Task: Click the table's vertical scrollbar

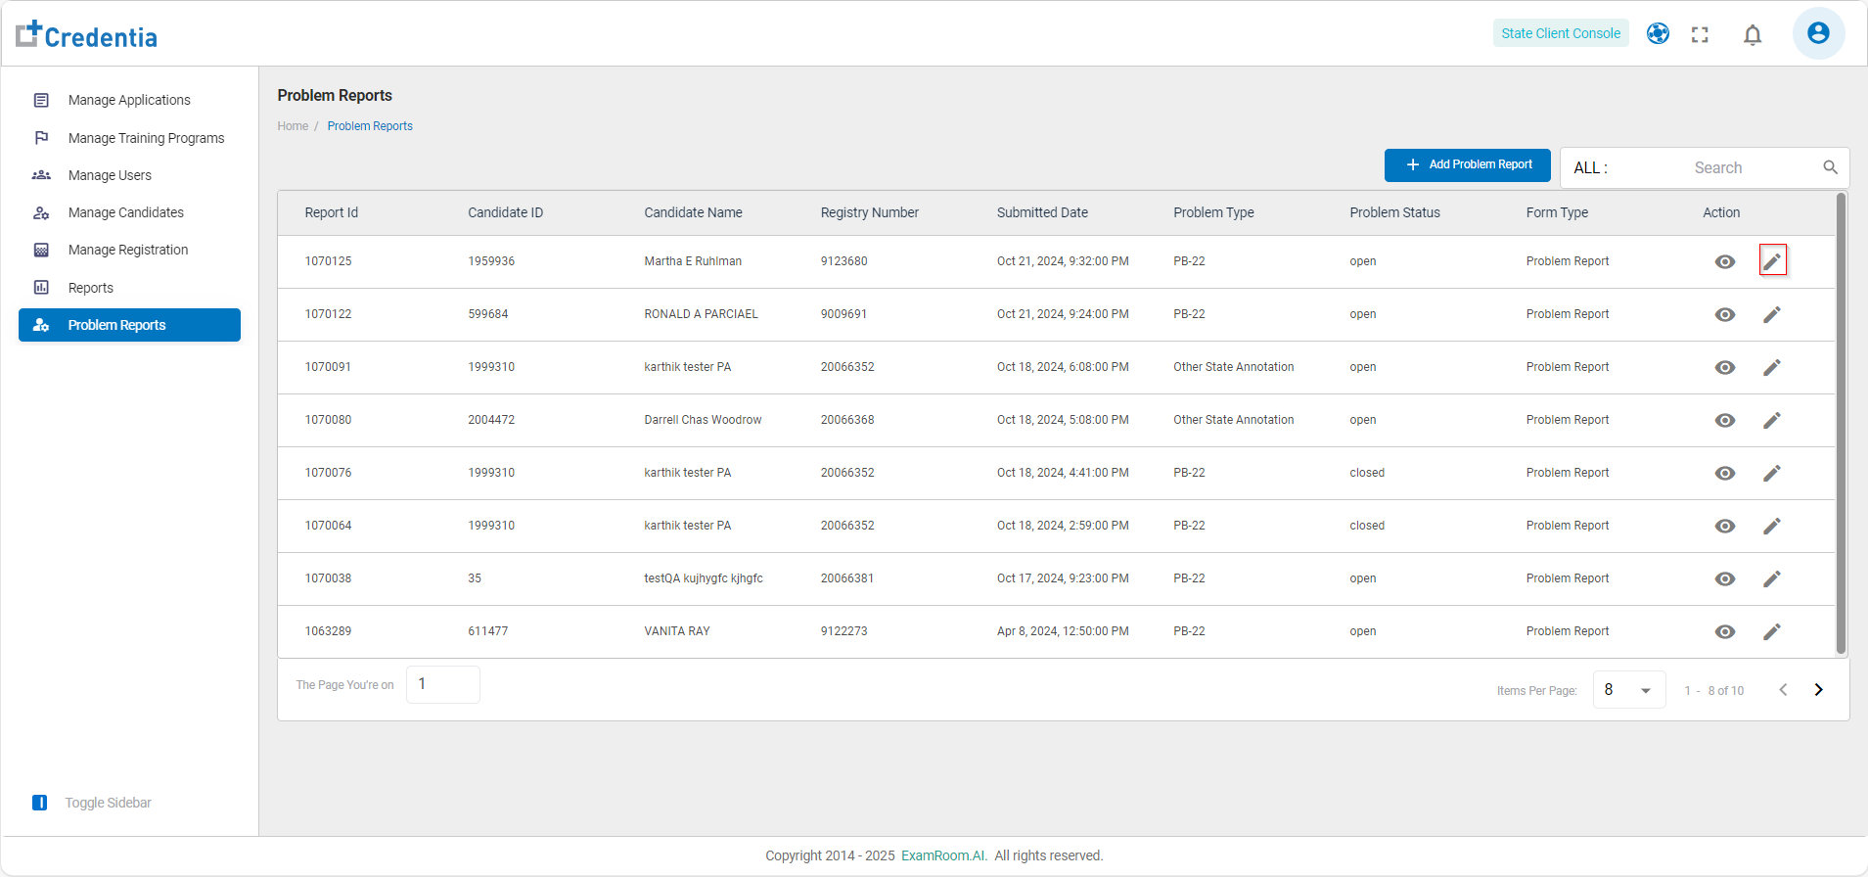Action: tap(1841, 423)
